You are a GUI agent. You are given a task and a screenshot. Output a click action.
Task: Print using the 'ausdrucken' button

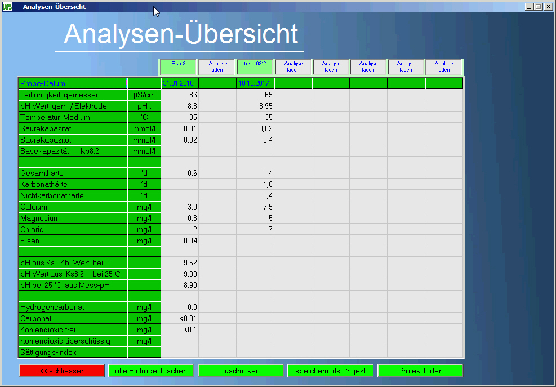click(x=240, y=371)
